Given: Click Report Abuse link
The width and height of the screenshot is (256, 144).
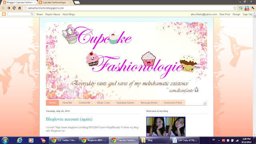Looking at the screenshot, I should pos(52,14).
